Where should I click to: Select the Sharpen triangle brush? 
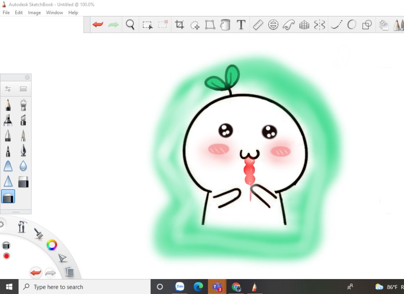pos(8,181)
